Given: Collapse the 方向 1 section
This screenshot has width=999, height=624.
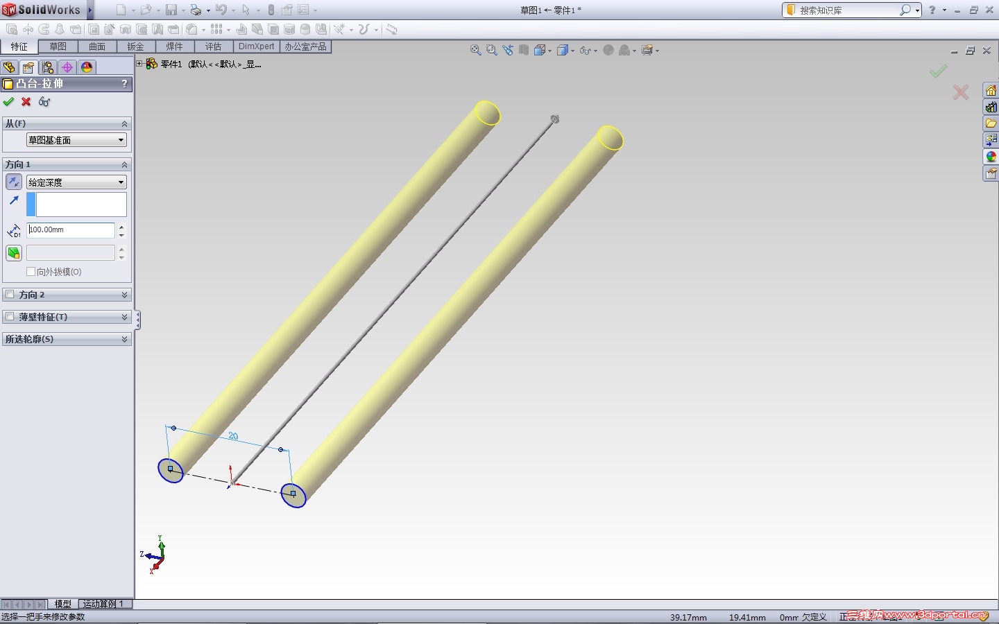Looking at the screenshot, I should pyautogui.click(x=125, y=164).
